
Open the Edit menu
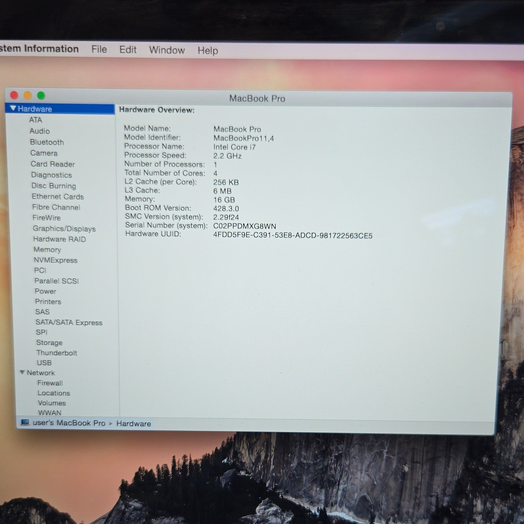pos(128,50)
